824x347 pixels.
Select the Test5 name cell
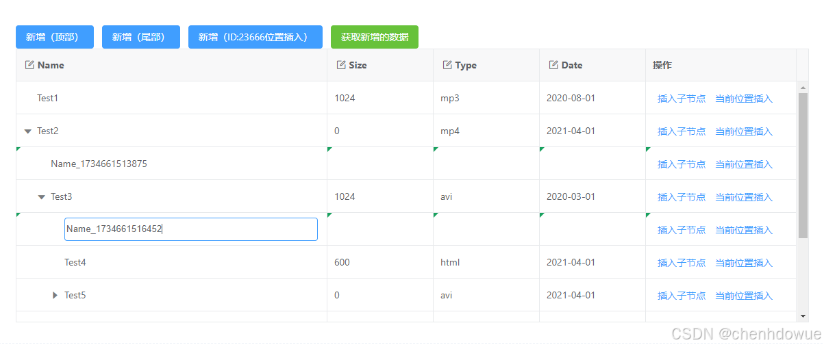pos(172,295)
